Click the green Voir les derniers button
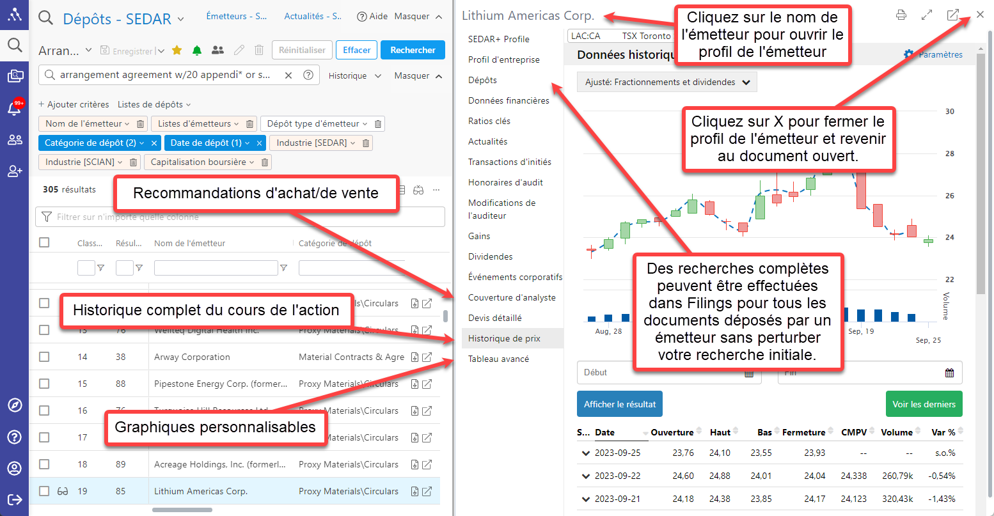This screenshot has height=516, width=994. 924,404
